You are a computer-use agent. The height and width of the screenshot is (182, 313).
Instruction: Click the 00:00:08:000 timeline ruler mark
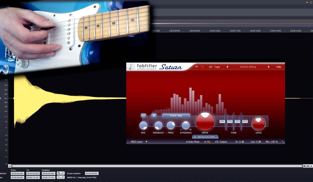pos(175,31)
